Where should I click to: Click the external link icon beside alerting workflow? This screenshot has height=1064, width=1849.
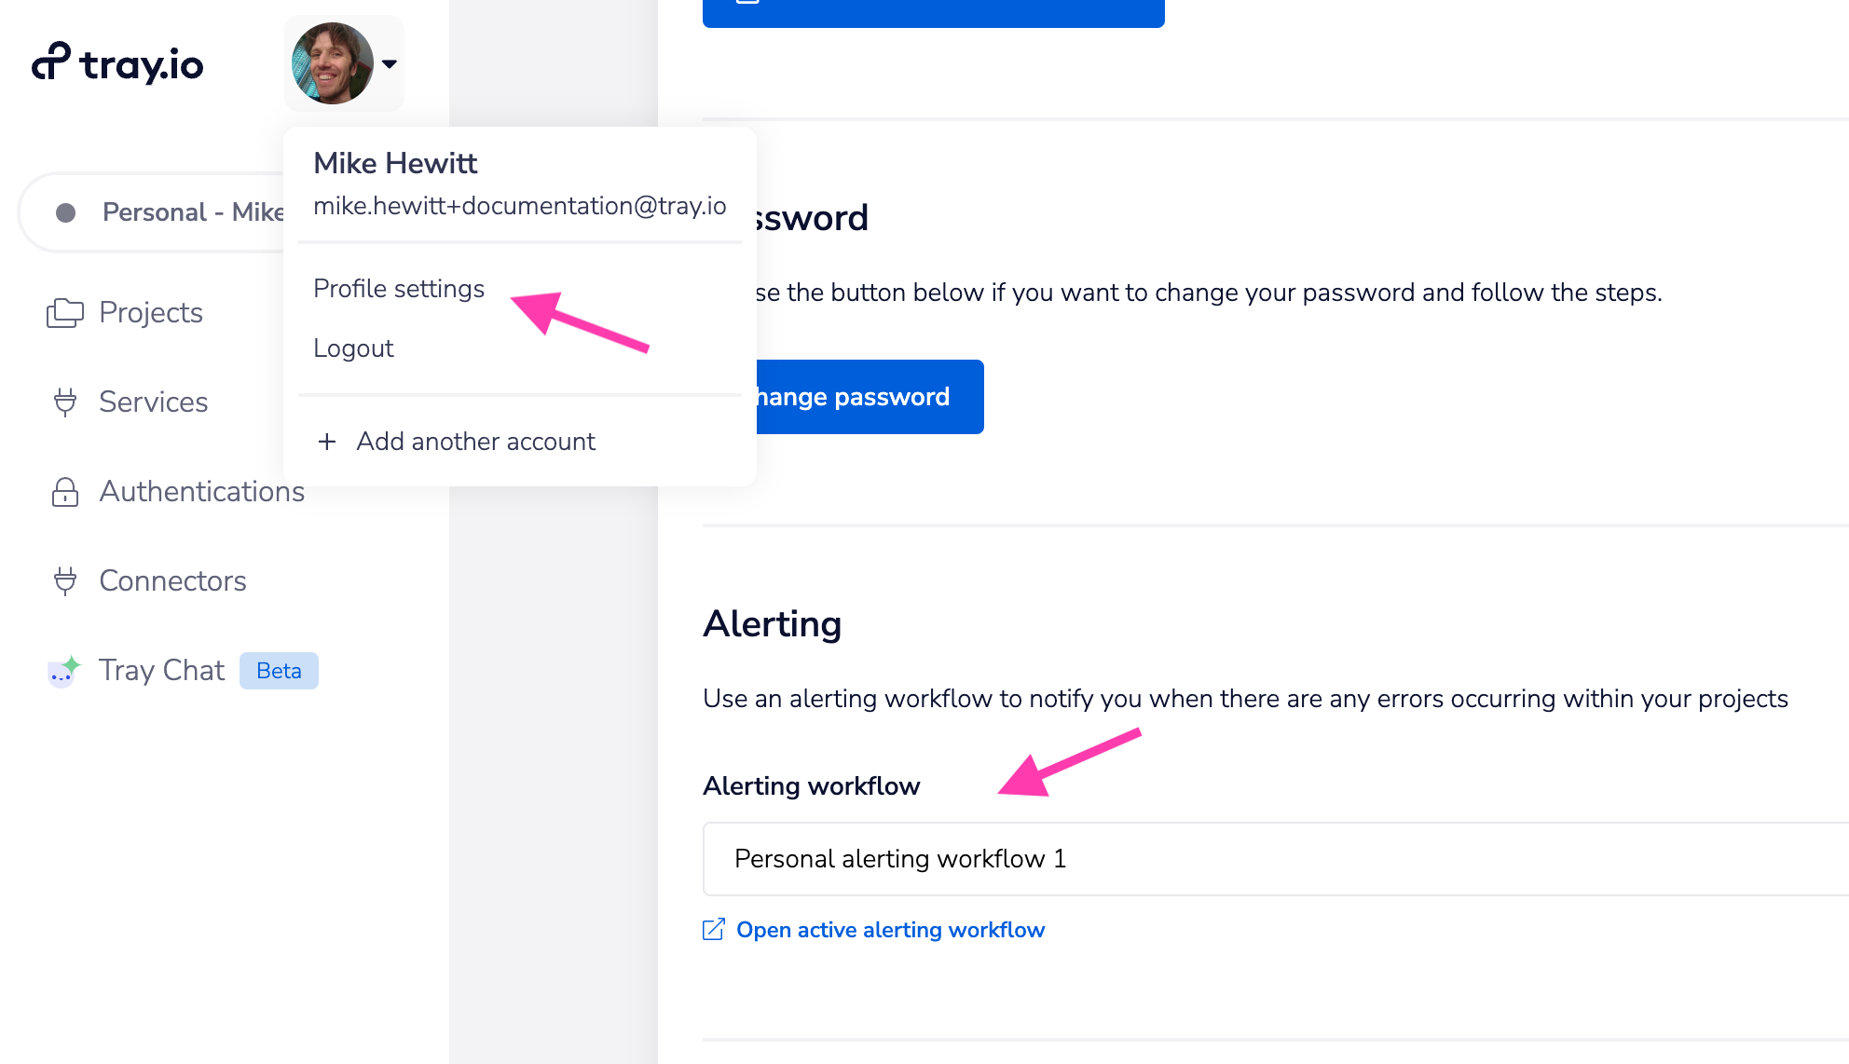[712, 928]
